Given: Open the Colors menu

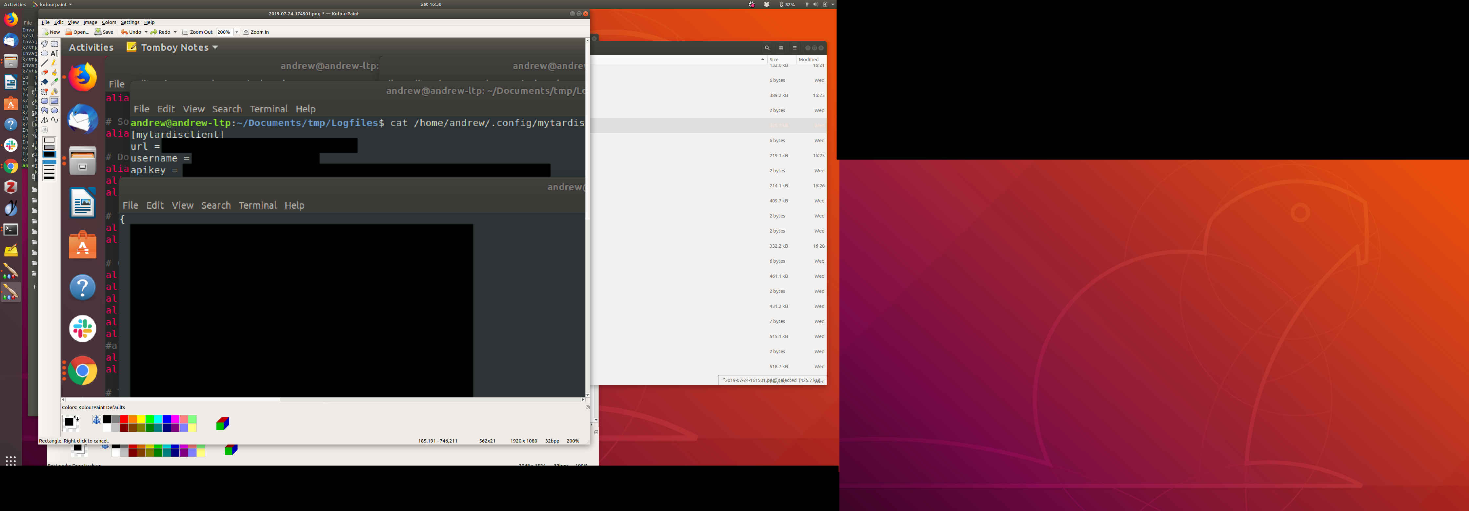Looking at the screenshot, I should [x=109, y=22].
